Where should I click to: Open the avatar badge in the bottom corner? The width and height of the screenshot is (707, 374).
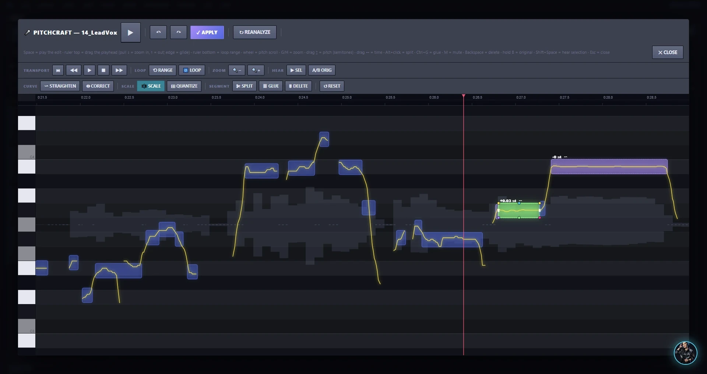pos(685,353)
